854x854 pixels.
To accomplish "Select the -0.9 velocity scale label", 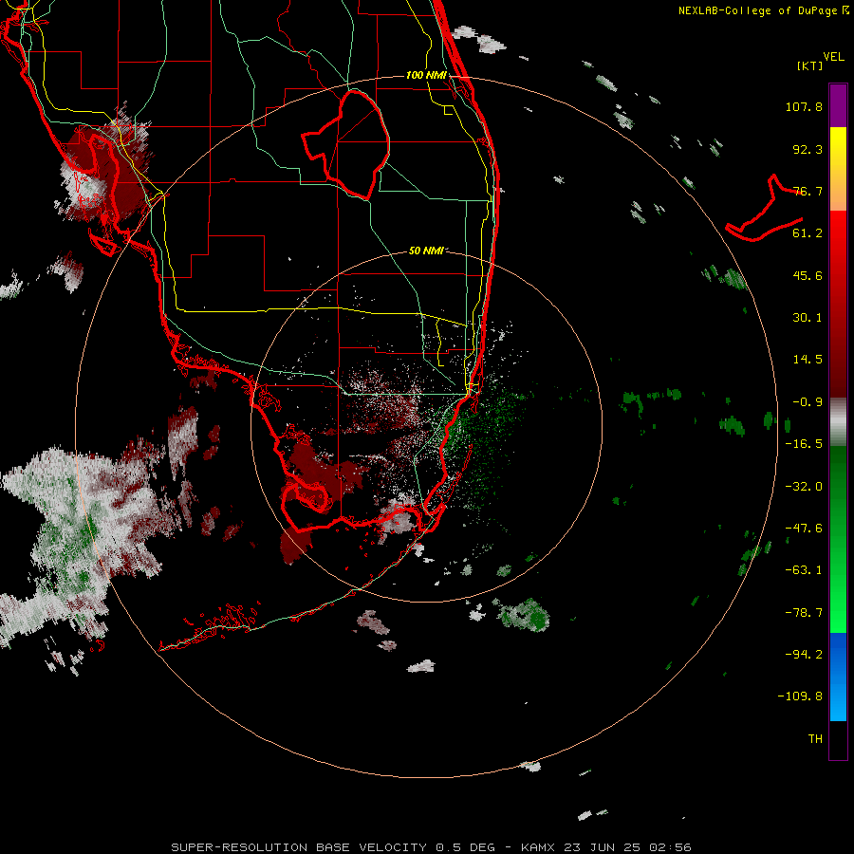I will (x=808, y=402).
